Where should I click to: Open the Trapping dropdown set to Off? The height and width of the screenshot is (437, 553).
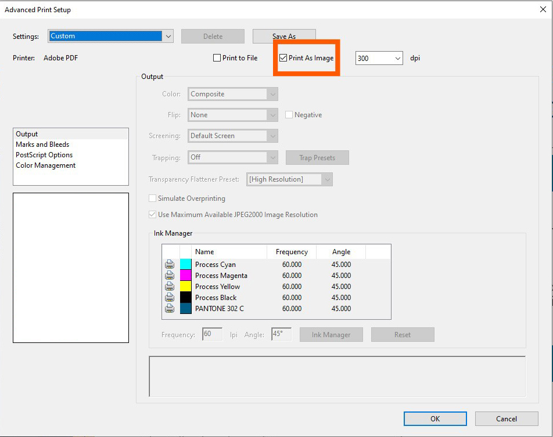[233, 157]
